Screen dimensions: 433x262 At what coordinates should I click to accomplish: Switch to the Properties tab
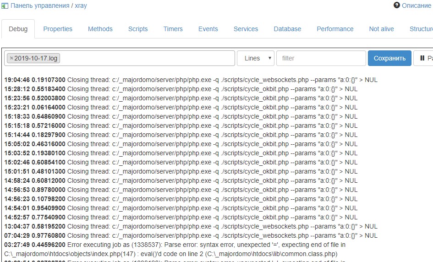58,29
